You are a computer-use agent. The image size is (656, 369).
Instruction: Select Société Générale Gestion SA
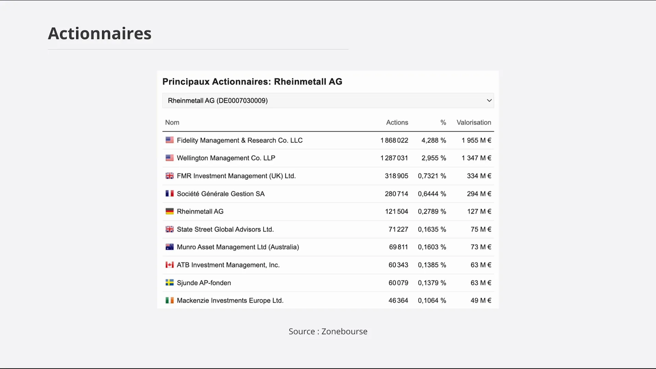pyautogui.click(x=221, y=194)
